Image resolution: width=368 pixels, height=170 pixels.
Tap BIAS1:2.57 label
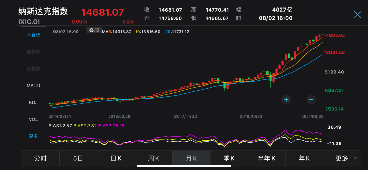(60, 126)
